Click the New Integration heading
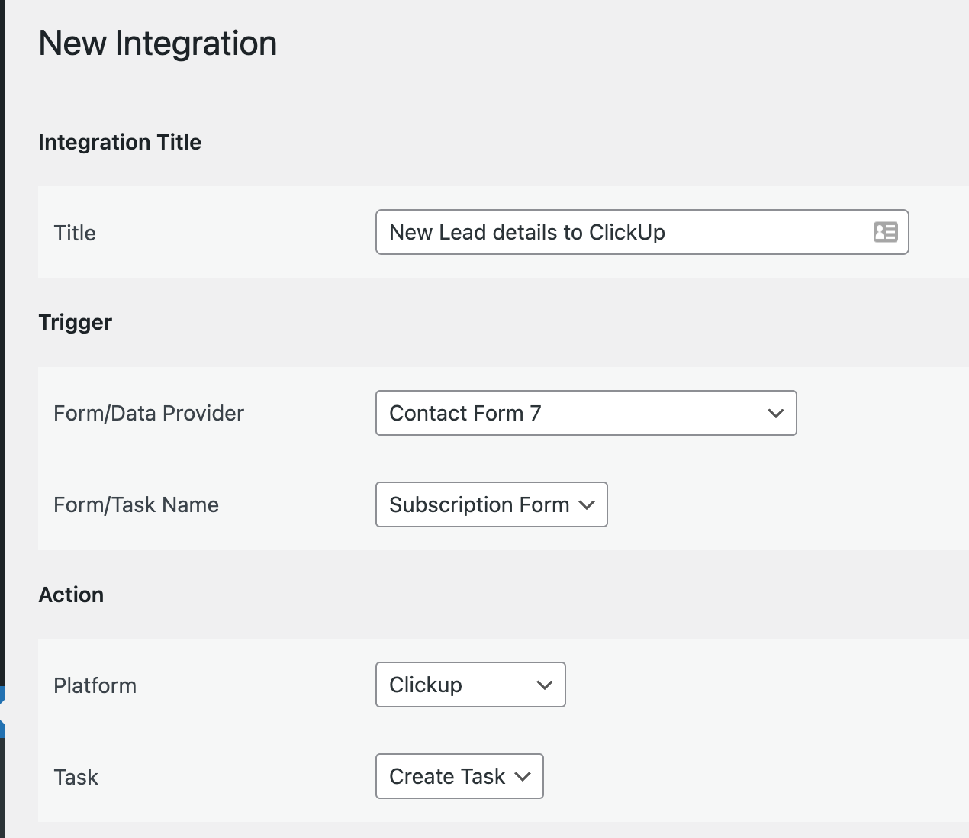 click(158, 44)
